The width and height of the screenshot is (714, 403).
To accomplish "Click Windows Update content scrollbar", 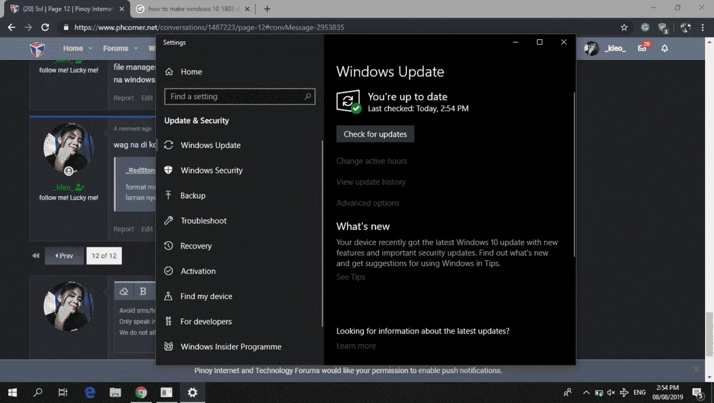I will point(574,174).
